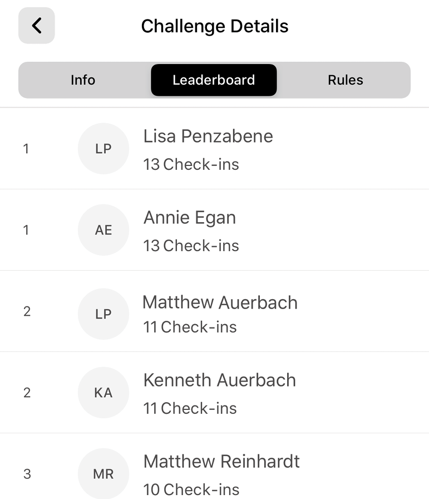Tap Lisa Penzabene's LP avatar
Viewport: 429px width, 499px height.
[103, 149]
